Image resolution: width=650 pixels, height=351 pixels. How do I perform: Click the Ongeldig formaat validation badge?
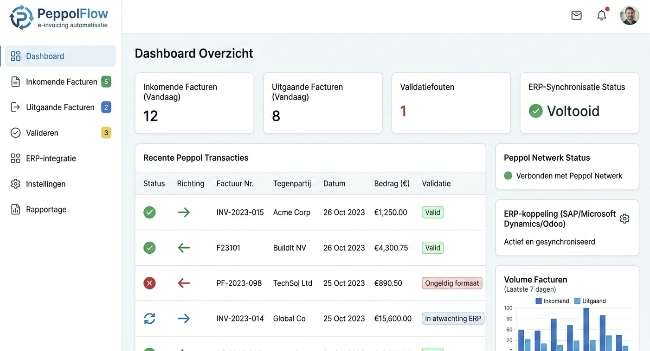tap(452, 283)
